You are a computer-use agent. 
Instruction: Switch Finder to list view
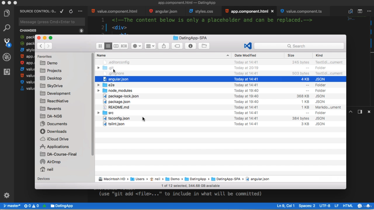click(108, 46)
